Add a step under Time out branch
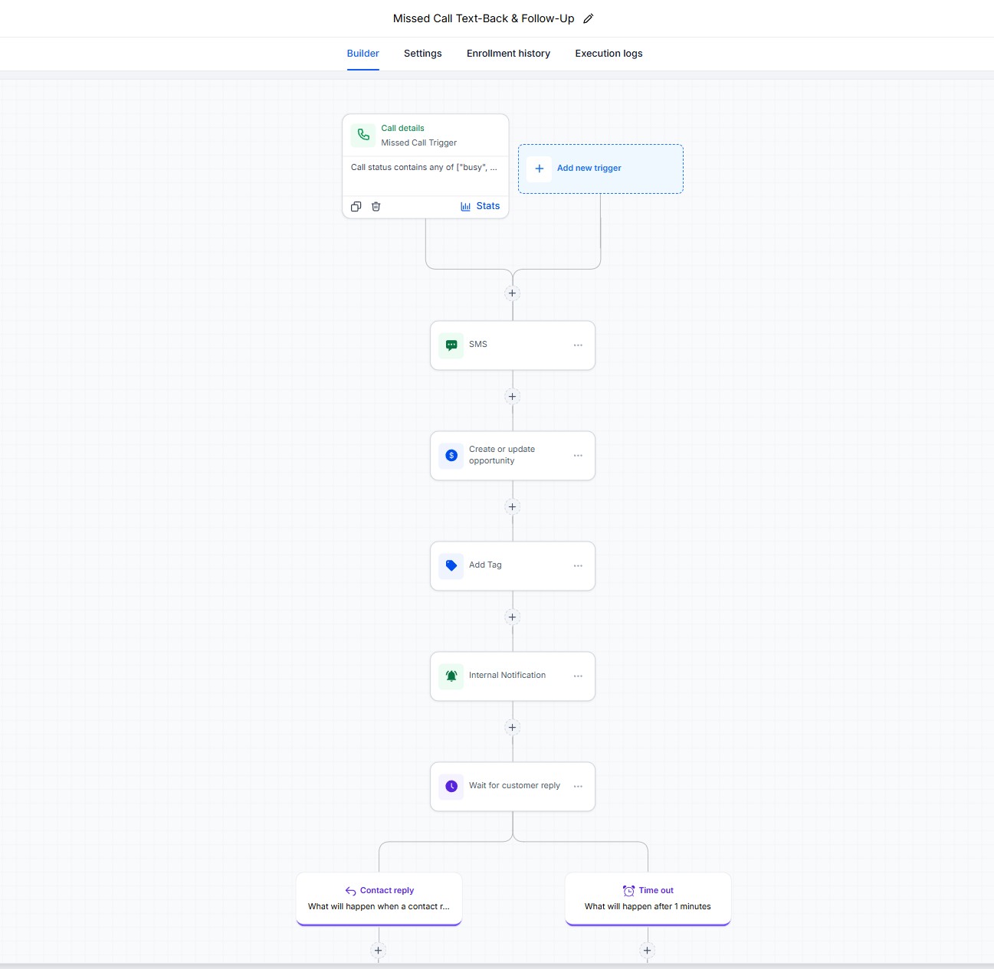 click(x=648, y=951)
